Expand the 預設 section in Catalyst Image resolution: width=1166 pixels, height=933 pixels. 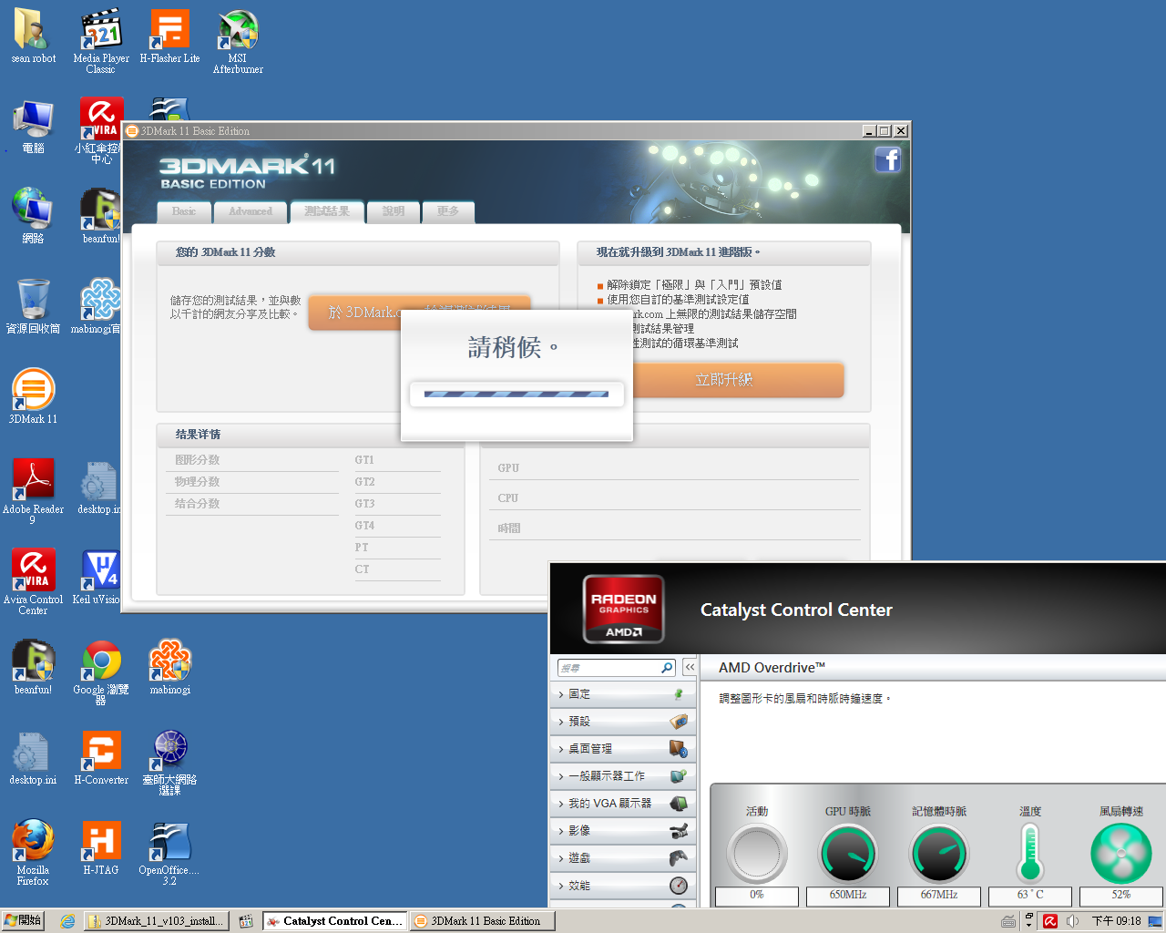622,722
